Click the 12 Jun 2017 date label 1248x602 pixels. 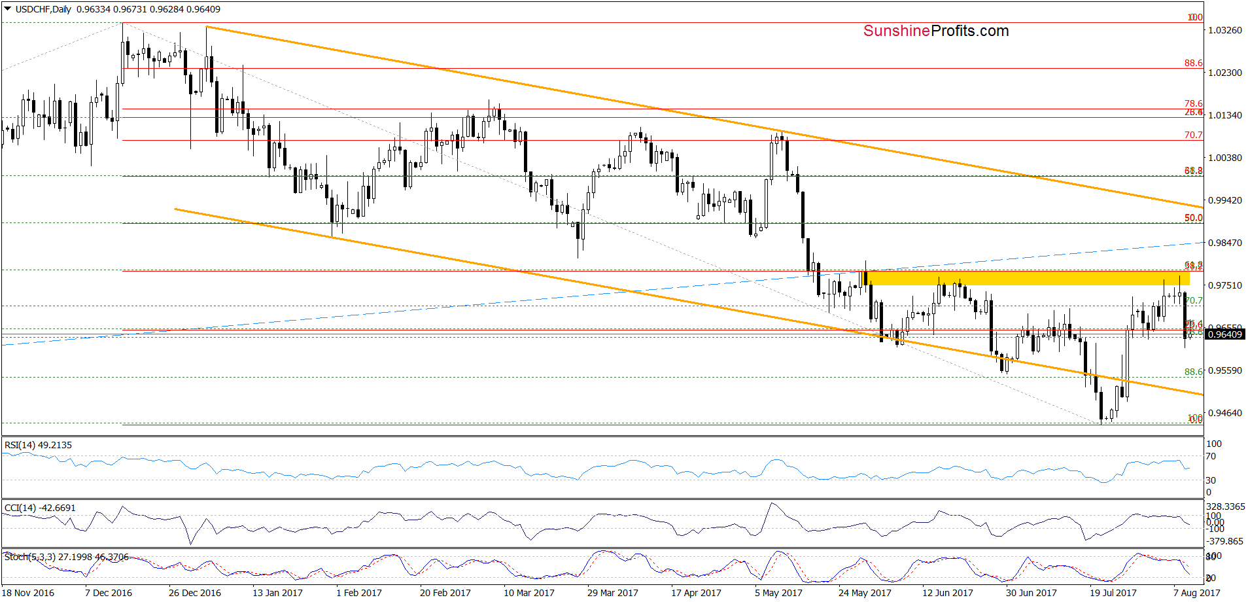pyautogui.click(x=948, y=593)
